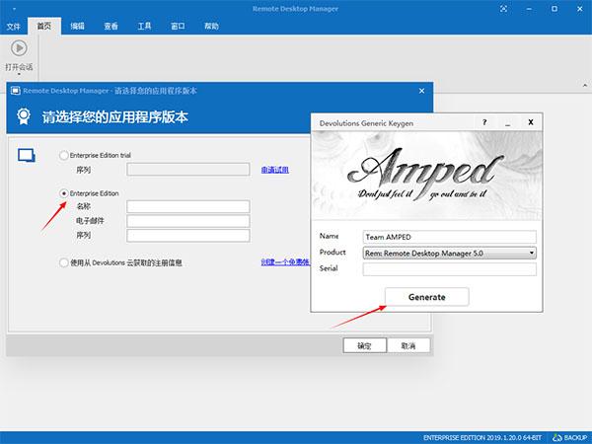Select the Enterprise Edition radio button
Viewport: 592px width, 444px height.
[64, 193]
